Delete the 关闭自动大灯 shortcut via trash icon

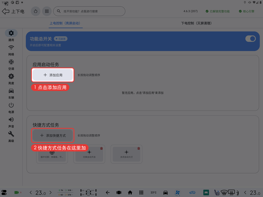tap(139, 149)
